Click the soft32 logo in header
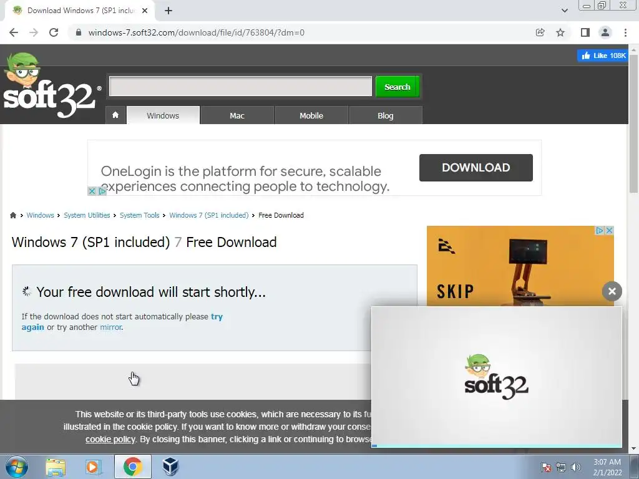Screen dimensions: 639x479 point(51,85)
